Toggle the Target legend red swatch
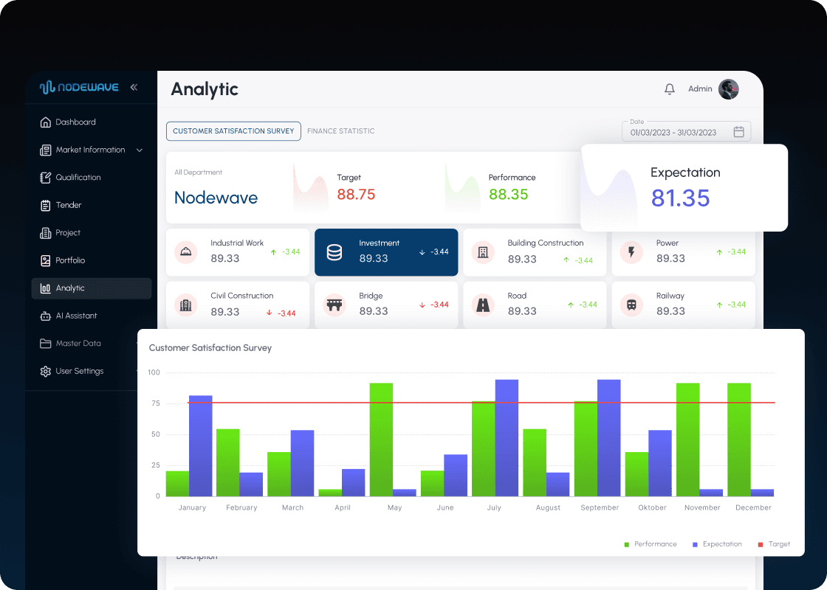827x590 pixels. pyautogui.click(x=761, y=544)
